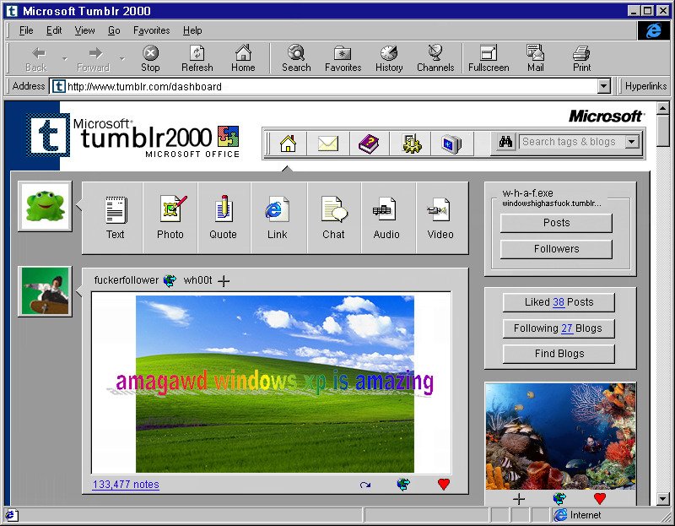Open the Windows XP Bliss image
This screenshot has height=526, width=675.
tap(275, 384)
